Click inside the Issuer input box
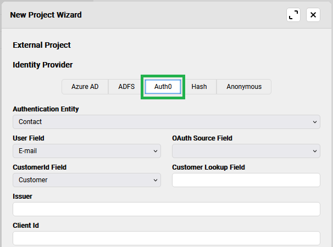The width and height of the screenshot is (333, 247). (166, 209)
